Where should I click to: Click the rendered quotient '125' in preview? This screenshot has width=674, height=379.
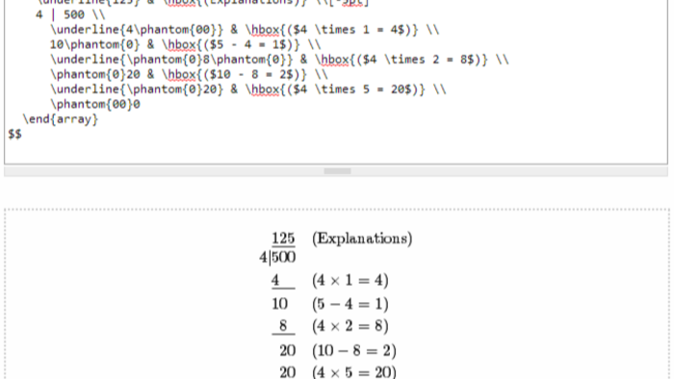click(283, 239)
